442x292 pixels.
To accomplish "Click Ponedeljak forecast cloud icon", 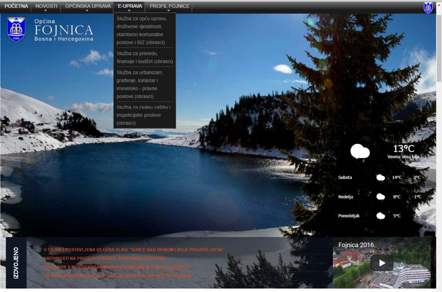I will click(380, 216).
